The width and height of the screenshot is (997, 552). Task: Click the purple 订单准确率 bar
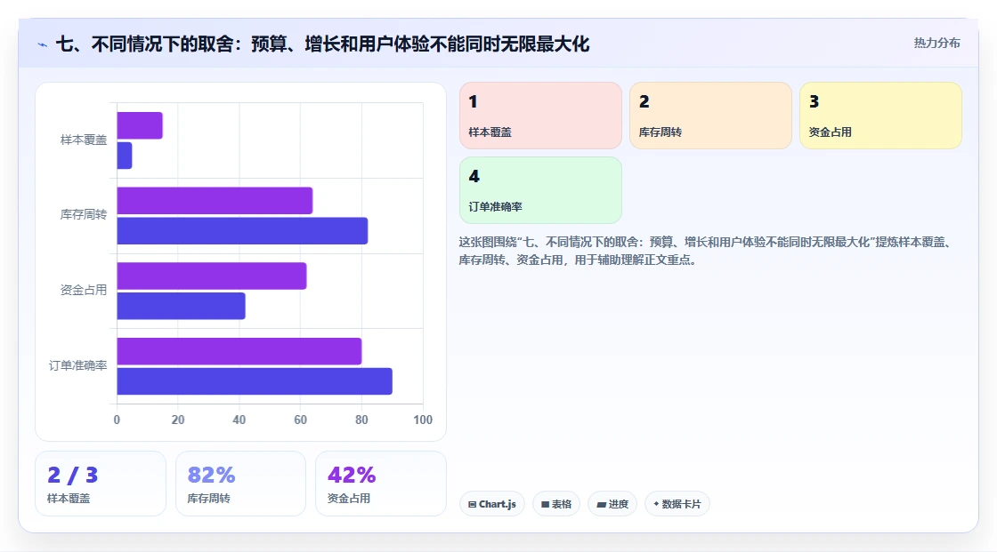pos(239,351)
